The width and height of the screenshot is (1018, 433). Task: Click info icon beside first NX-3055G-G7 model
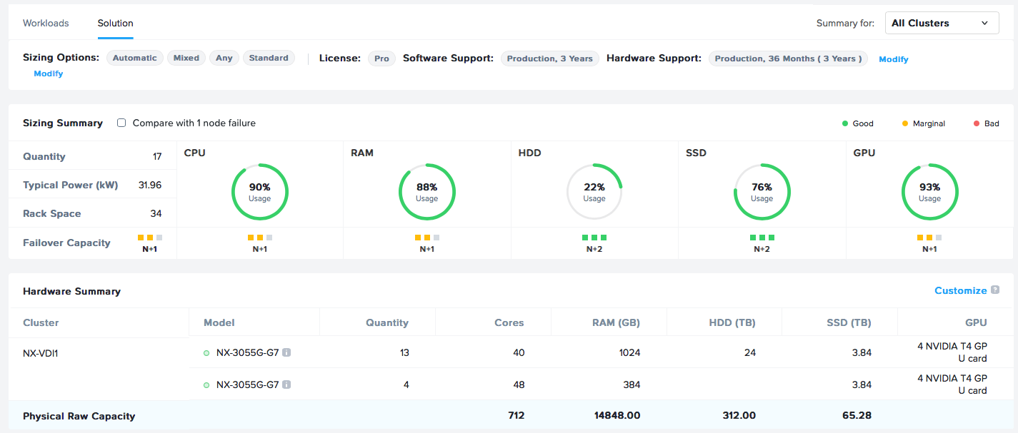pyautogui.click(x=286, y=352)
